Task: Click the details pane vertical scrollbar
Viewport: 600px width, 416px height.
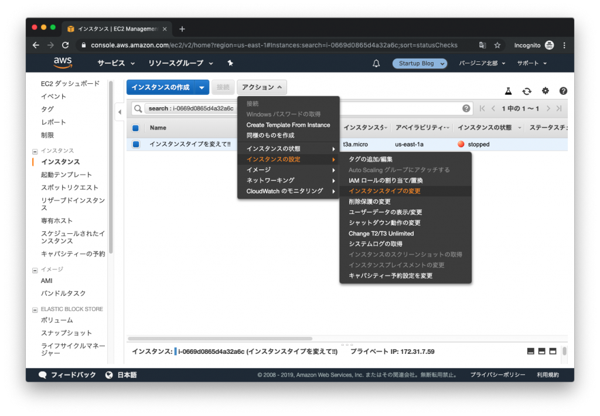Action: (x=564, y=351)
